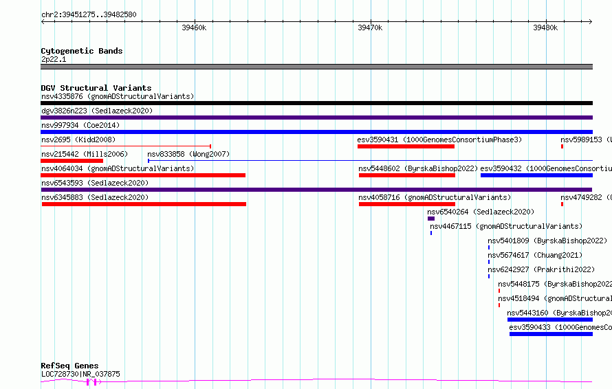Open the nsv5448602 (ByrskaBishop2022) label

418,168
